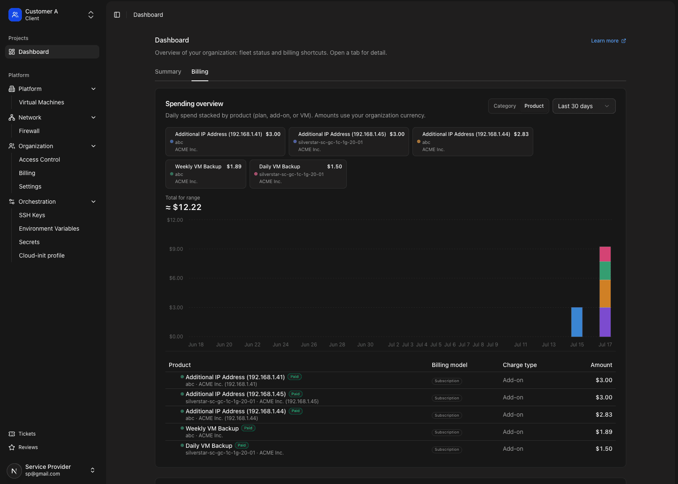Screen dimensions: 678x484
Task: Collapse the Orchestration section chevron
Action: click(x=93, y=202)
